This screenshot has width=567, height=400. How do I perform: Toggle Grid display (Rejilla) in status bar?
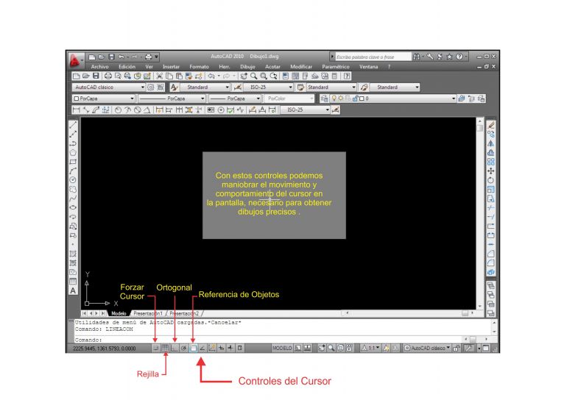pos(165,349)
